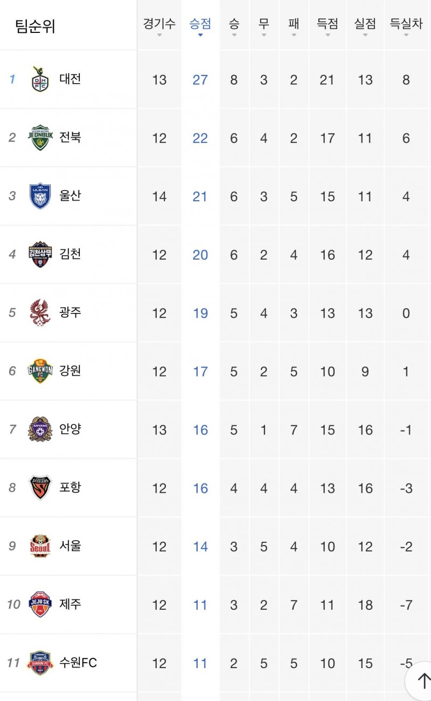Click the Gwangju team crest icon
This screenshot has height=701, width=431.
pyautogui.click(x=40, y=312)
